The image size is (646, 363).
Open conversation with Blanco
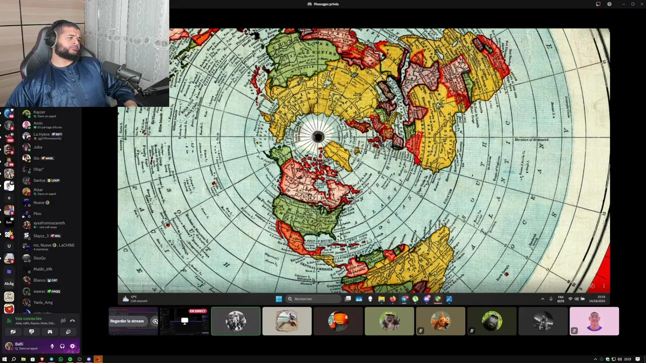49,280
